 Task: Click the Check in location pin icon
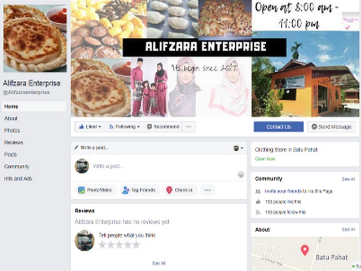169,190
